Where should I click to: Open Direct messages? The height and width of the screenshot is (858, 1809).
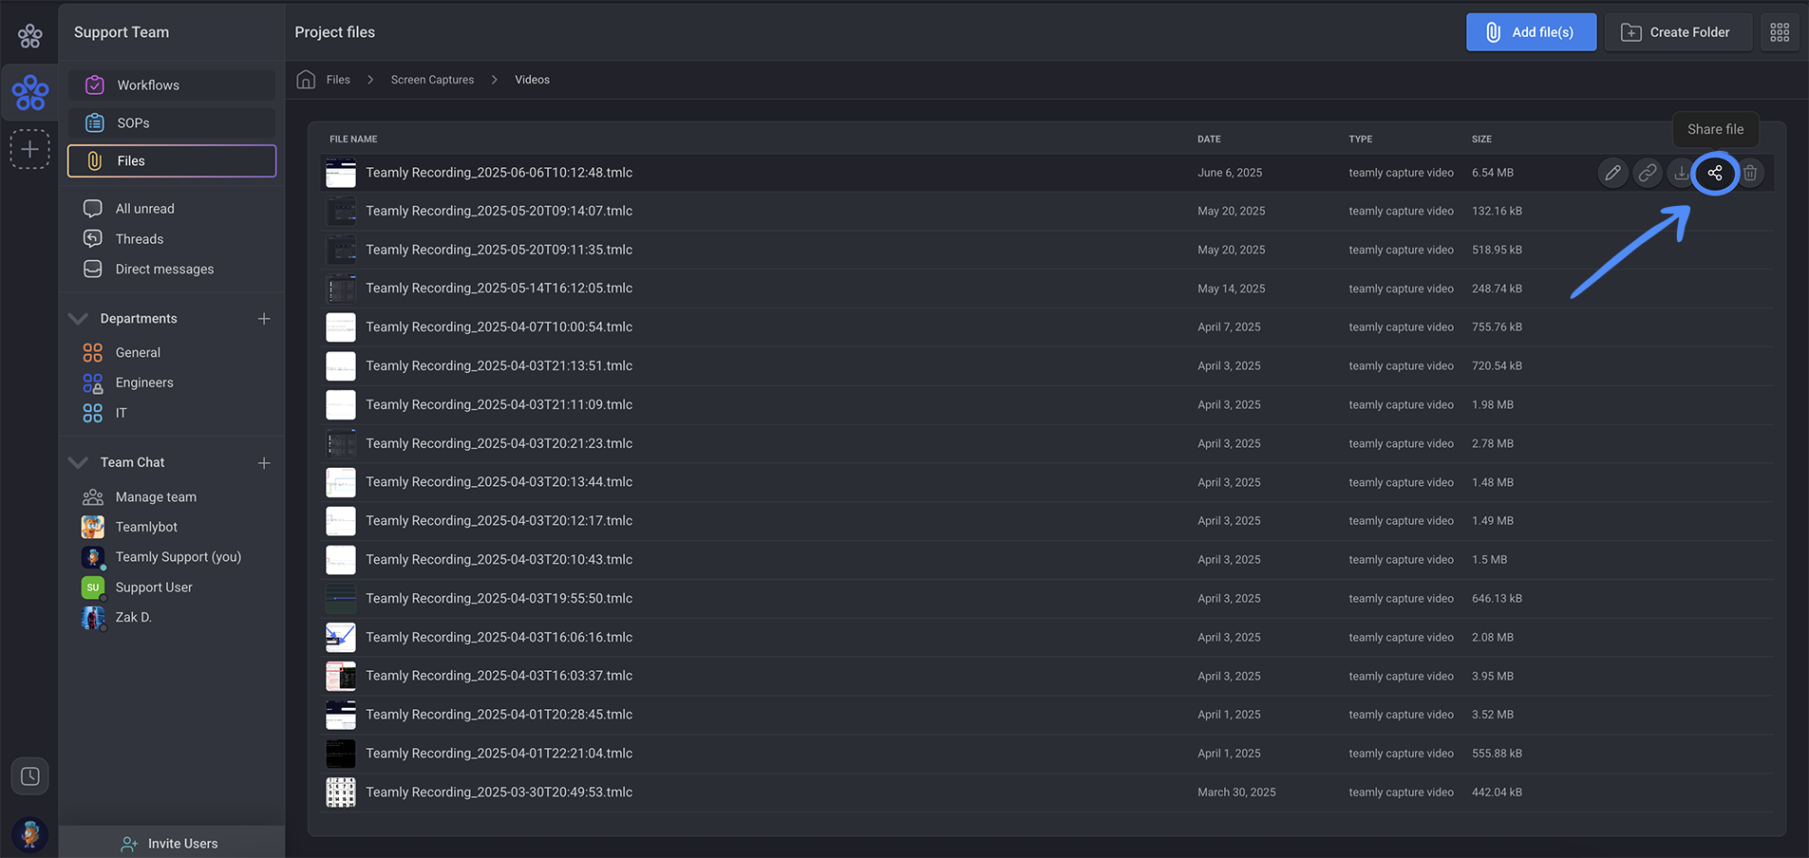pyautogui.click(x=164, y=270)
